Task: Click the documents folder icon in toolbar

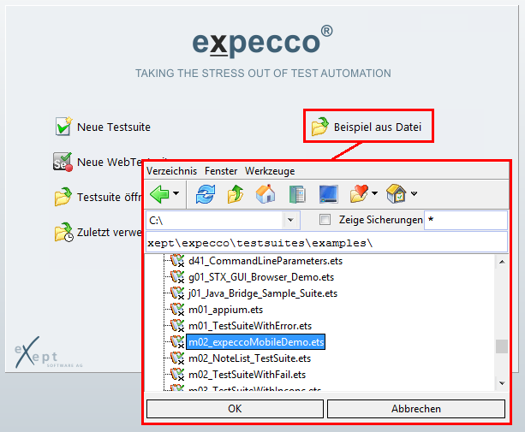Action: (x=296, y=193)
